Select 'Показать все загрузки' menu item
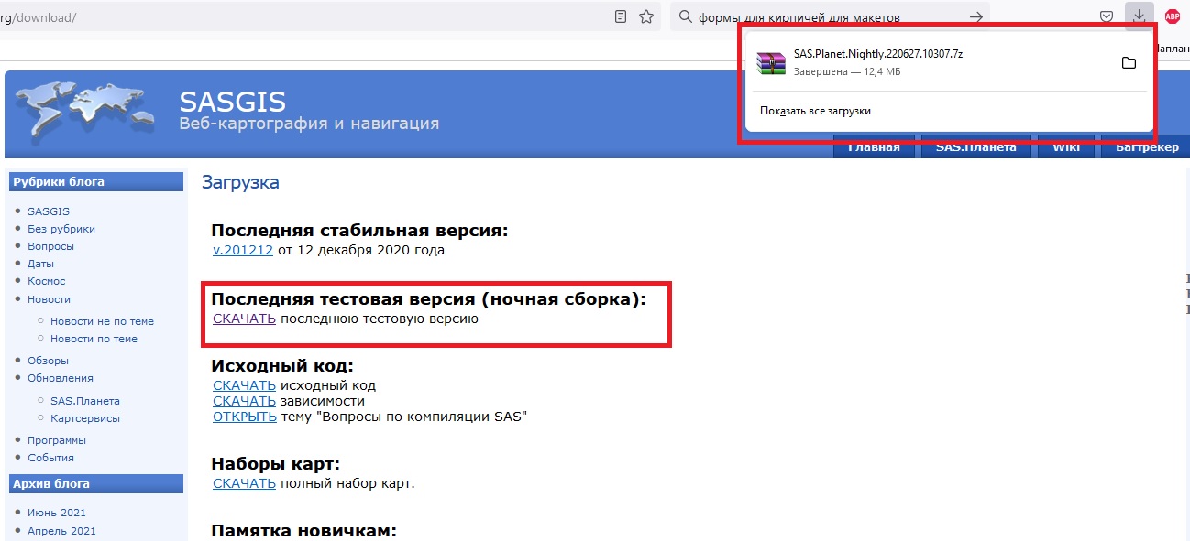1190x541 pixels. pyautogui.click(x=815, y=111)
